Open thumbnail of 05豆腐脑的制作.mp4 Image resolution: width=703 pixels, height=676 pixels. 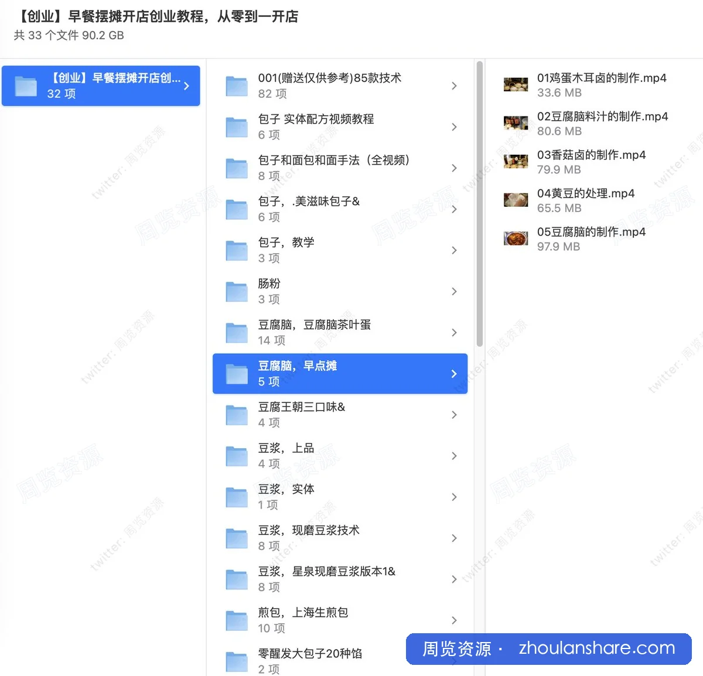click(516, 239)
